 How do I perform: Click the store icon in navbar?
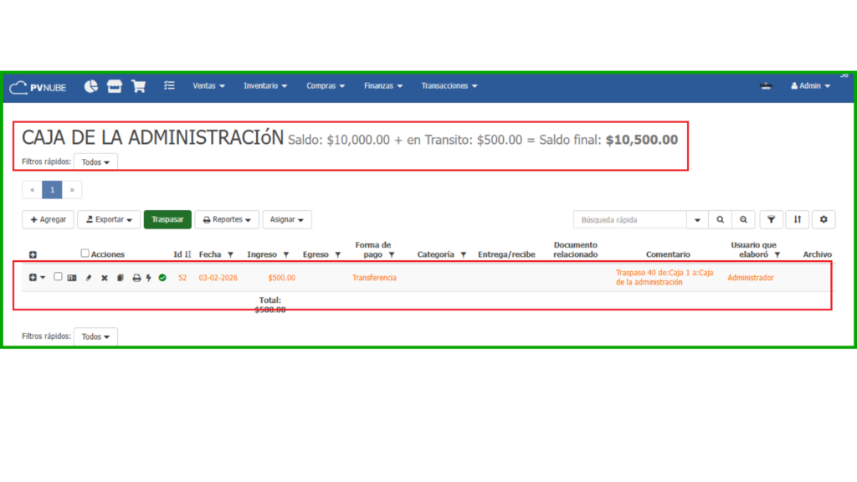[115, 86]
